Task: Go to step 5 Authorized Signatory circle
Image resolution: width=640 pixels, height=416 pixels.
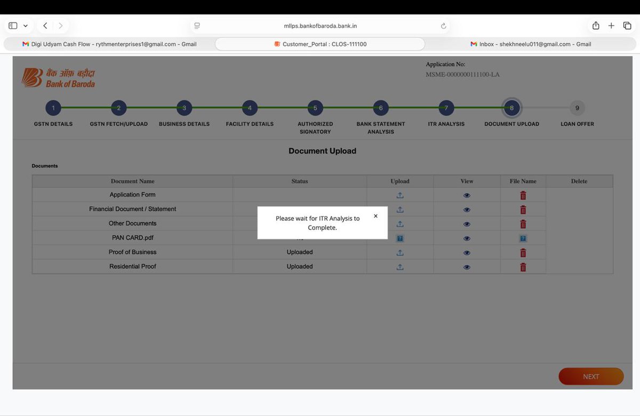Action: (315, 108)
